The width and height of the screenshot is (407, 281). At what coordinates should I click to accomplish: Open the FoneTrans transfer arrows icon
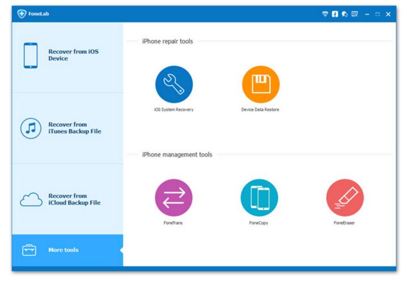[x=173, y=198]
